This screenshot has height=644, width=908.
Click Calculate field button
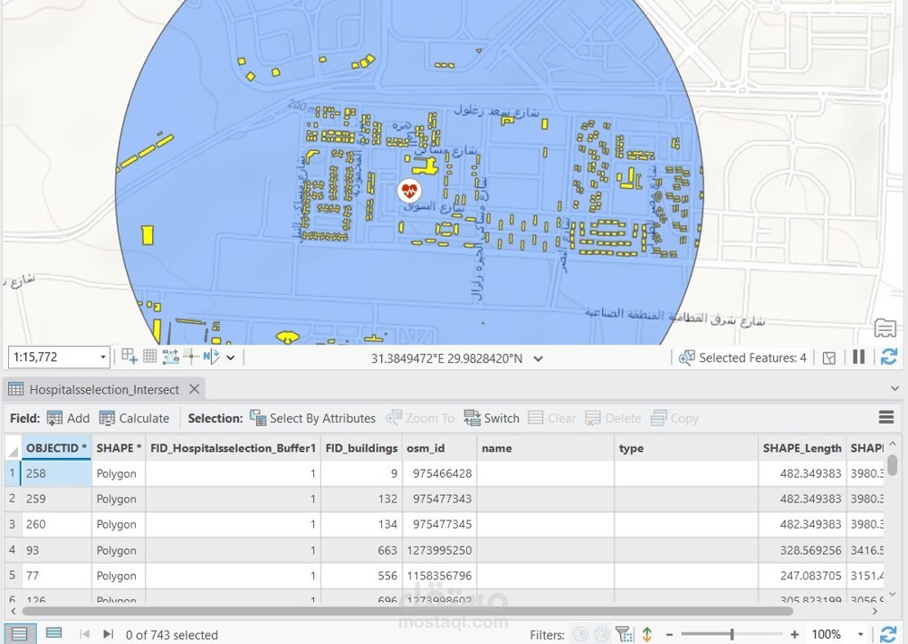134,418
